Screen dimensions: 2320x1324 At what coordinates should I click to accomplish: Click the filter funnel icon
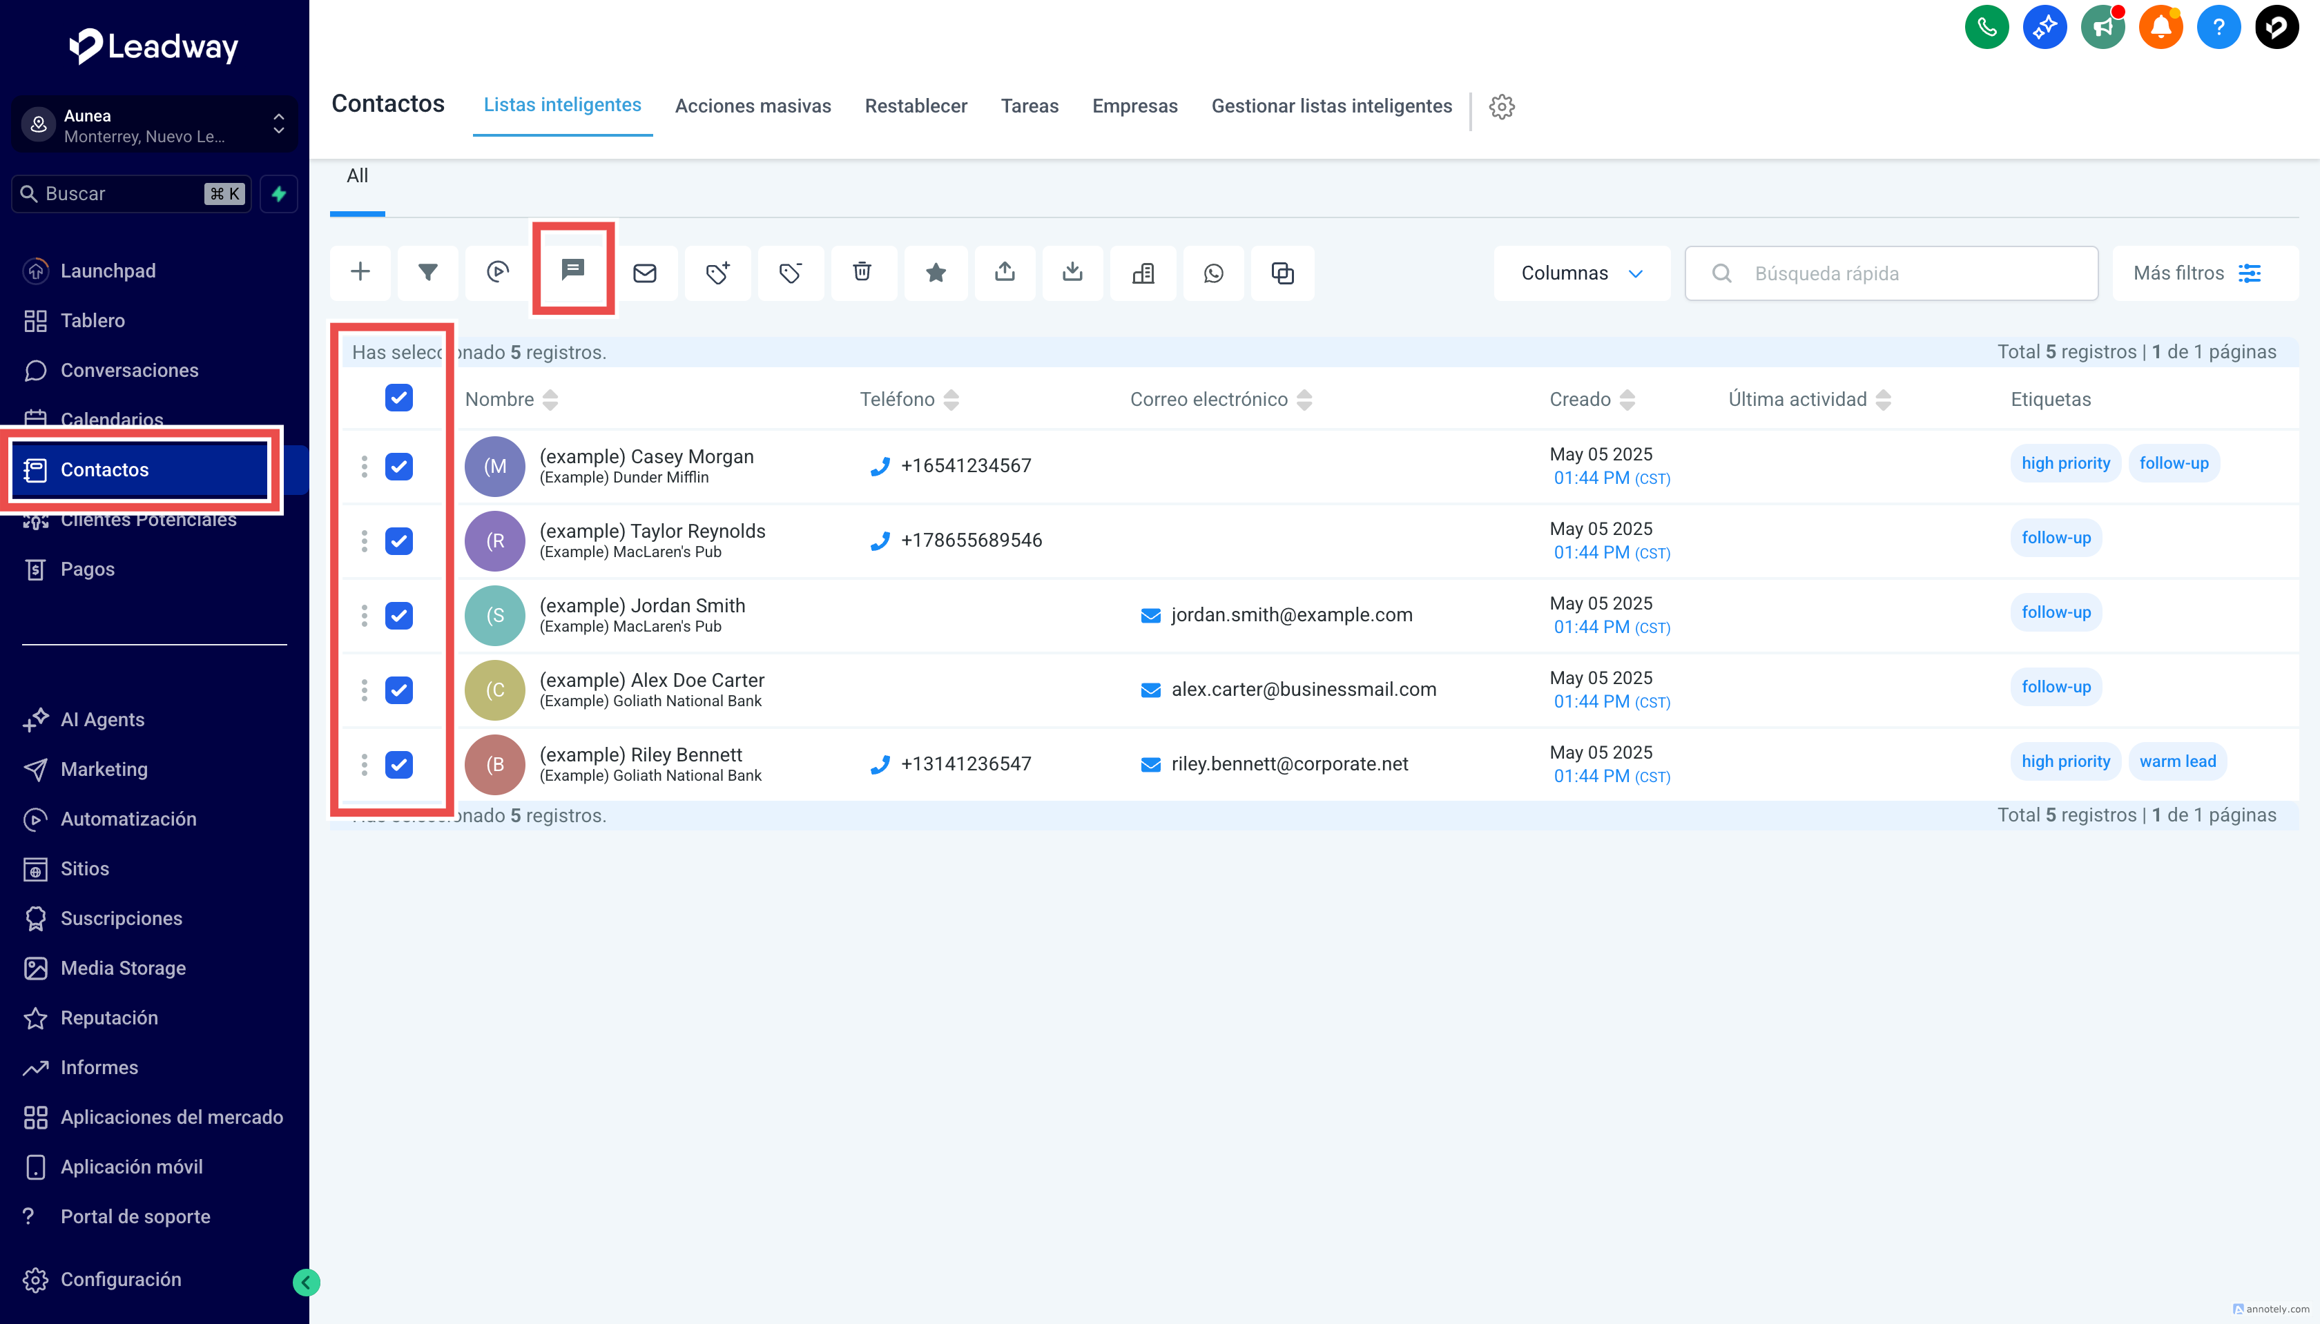point(427,272)
